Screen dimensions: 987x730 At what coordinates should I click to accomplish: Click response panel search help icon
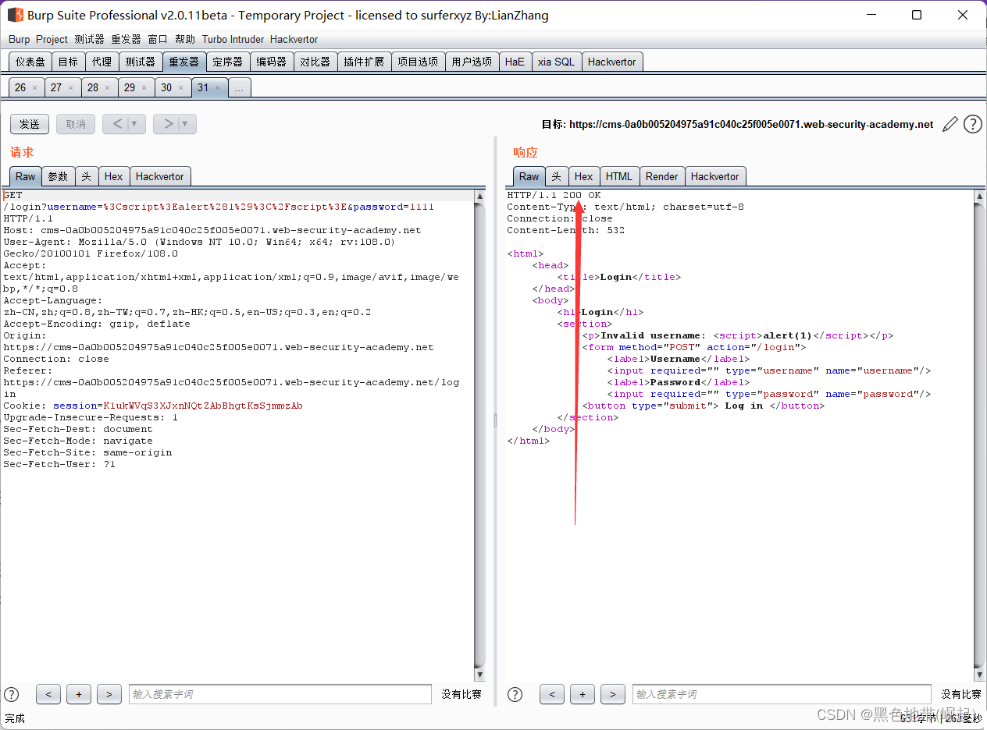[x=515, y=694]
